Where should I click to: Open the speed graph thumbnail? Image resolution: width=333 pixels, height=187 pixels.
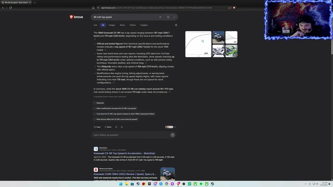198,44
